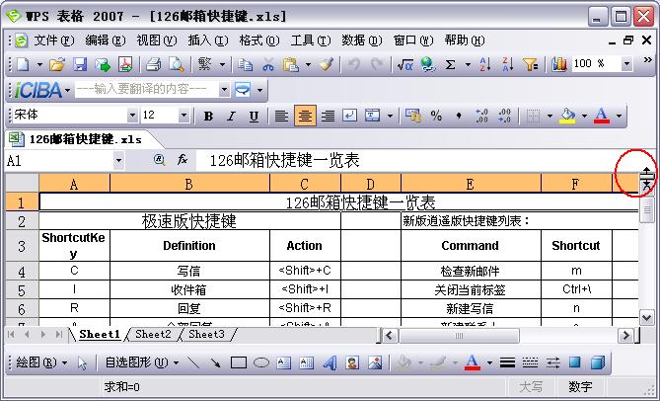Sort ascending A to Z
The height and width of the screenshot is (401, 660).
[485, 64]
